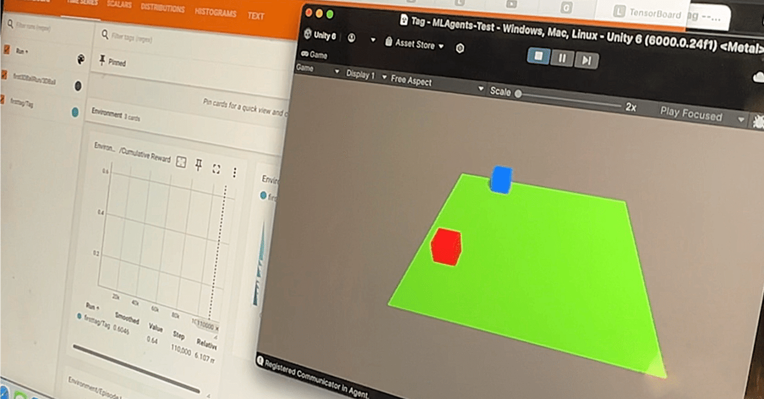
Task: Open the Asset Store from Unity's toolbar
Action: 415,44
